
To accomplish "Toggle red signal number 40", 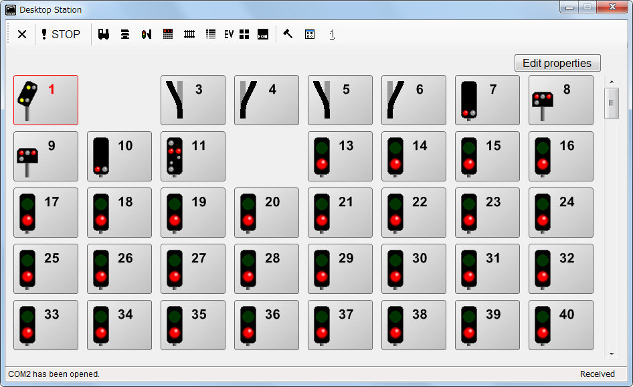I will click(561, 325).
